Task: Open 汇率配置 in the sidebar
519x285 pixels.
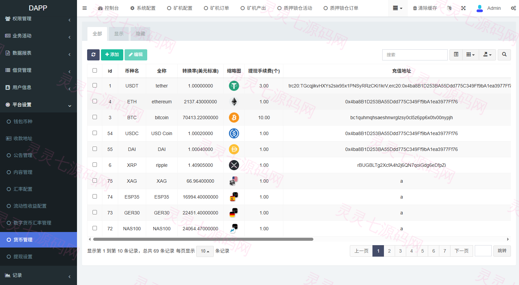Action: click(38, 189)
